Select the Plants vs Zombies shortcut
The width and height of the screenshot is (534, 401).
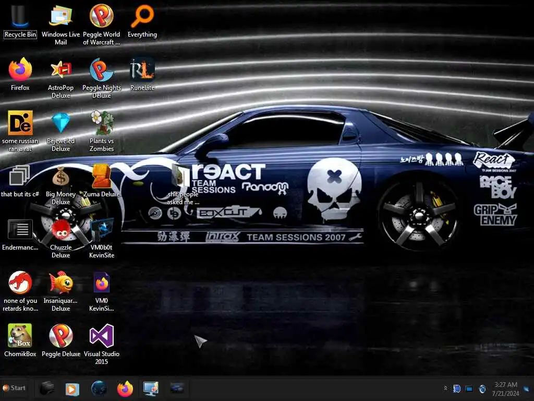(x=102, y=131)
